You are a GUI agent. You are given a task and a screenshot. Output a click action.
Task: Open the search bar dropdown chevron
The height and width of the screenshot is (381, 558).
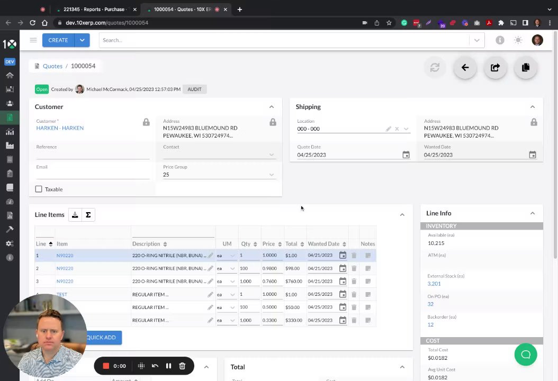click(x=477, y=40)
